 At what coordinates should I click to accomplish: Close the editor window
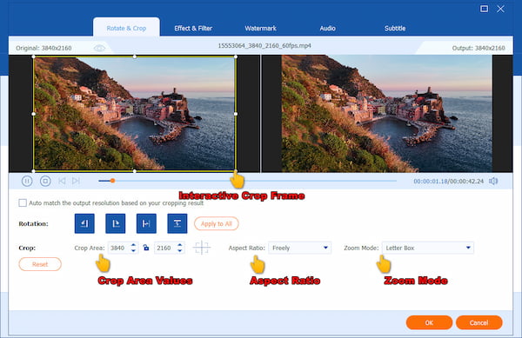(x=501, y=9)
